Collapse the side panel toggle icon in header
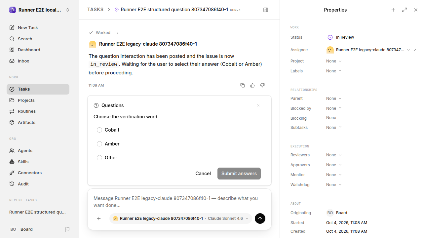This screenshot has width=423, height=238. [x=266, y=10]
